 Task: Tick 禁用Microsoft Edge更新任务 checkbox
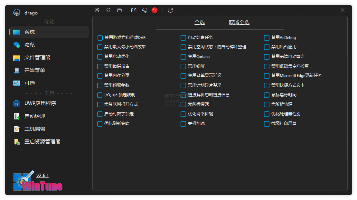(267, 76)
